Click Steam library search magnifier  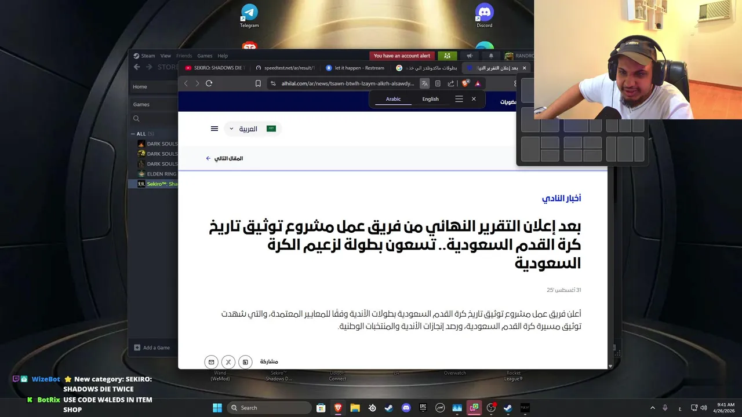point(136,119)
